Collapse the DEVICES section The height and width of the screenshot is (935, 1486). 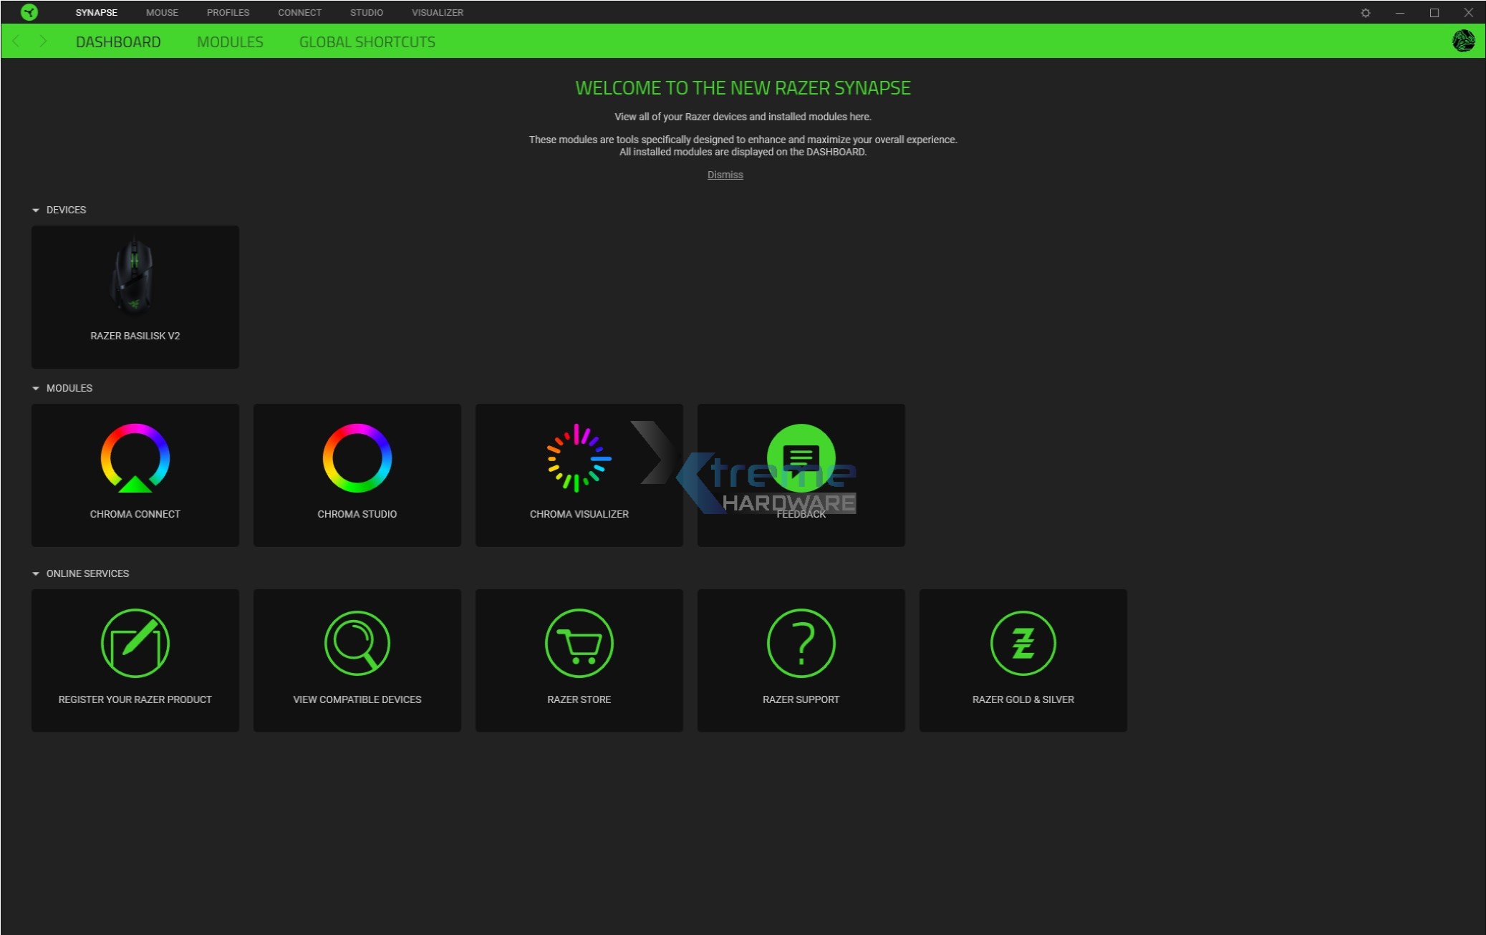tap(34, 210)
